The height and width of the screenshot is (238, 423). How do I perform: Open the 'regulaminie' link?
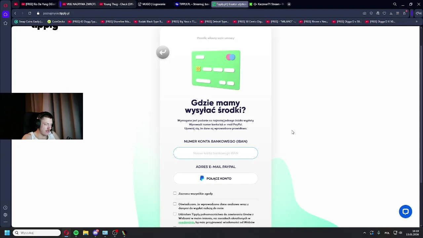186,222
